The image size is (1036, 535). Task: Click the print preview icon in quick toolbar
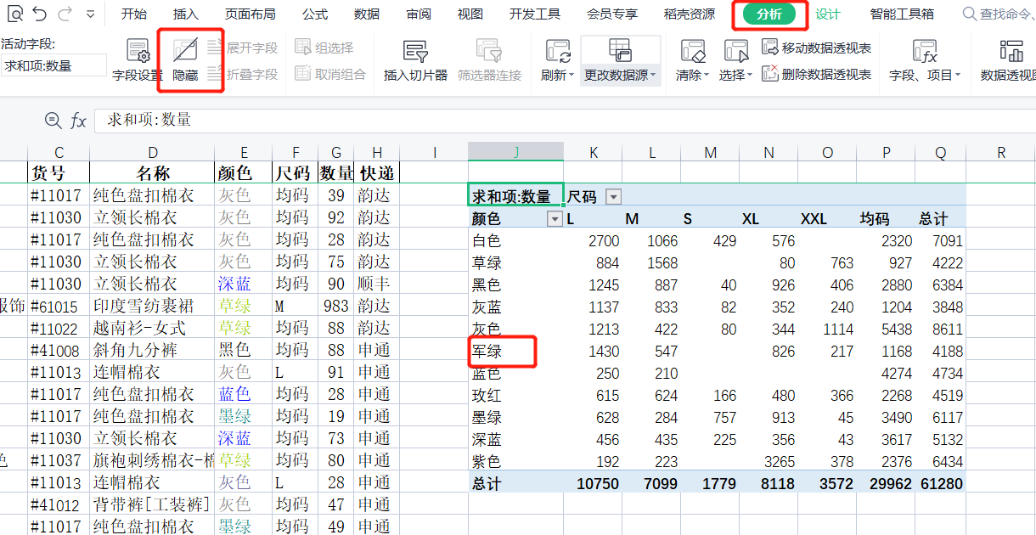(x=14, y=14)
